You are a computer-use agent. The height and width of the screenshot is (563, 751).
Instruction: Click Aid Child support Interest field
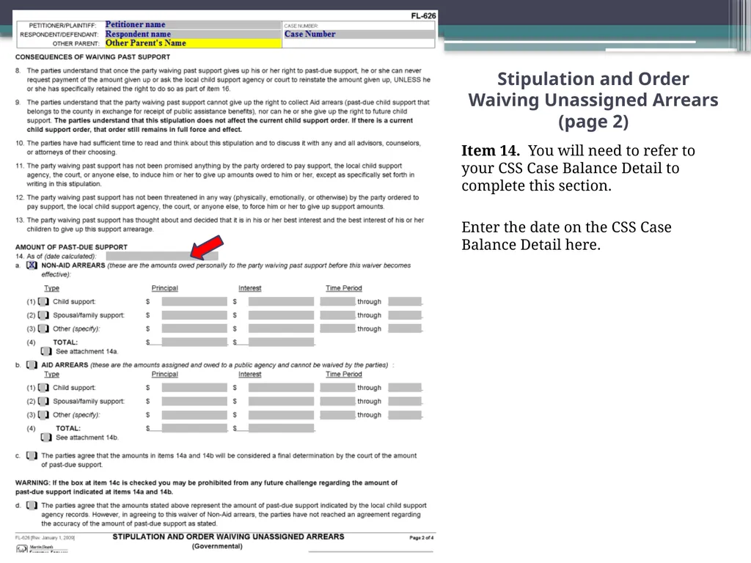tap(281, 388)
